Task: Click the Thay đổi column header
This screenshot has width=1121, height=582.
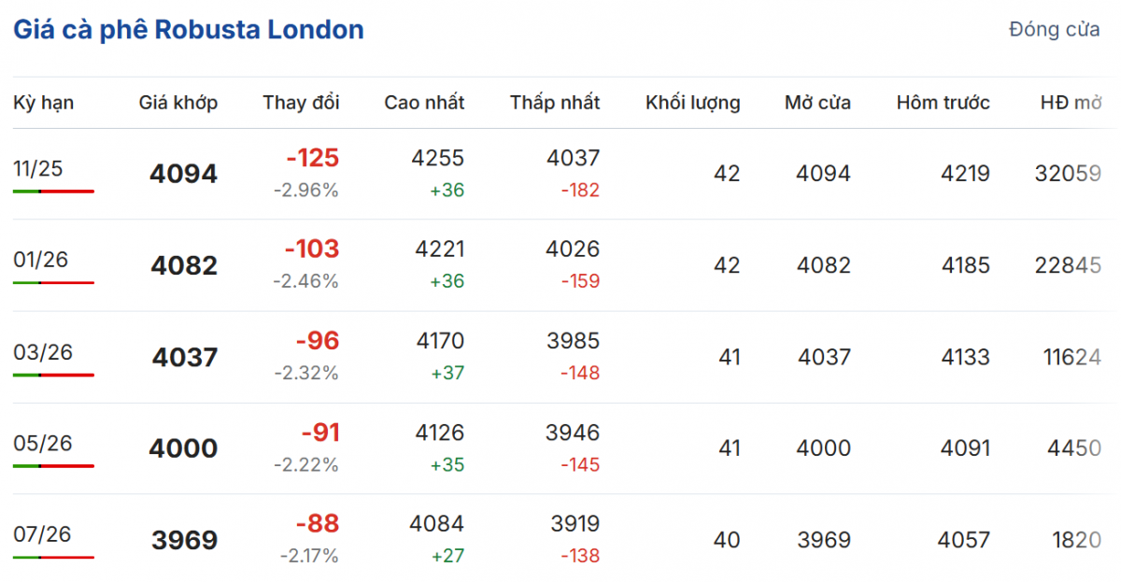Action: tap(301, 103)
